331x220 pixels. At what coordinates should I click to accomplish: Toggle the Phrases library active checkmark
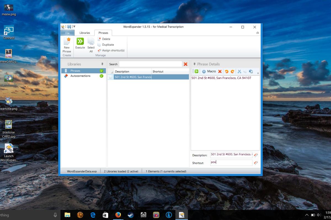[x=102, y=71]
